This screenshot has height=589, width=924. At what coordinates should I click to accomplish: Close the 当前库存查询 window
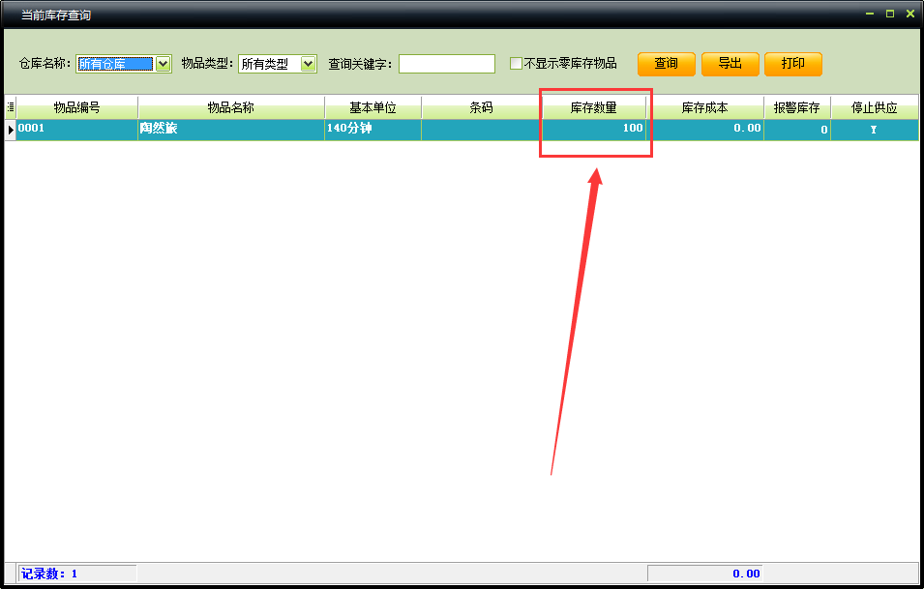pyautogui.click(x=909, y=14)
